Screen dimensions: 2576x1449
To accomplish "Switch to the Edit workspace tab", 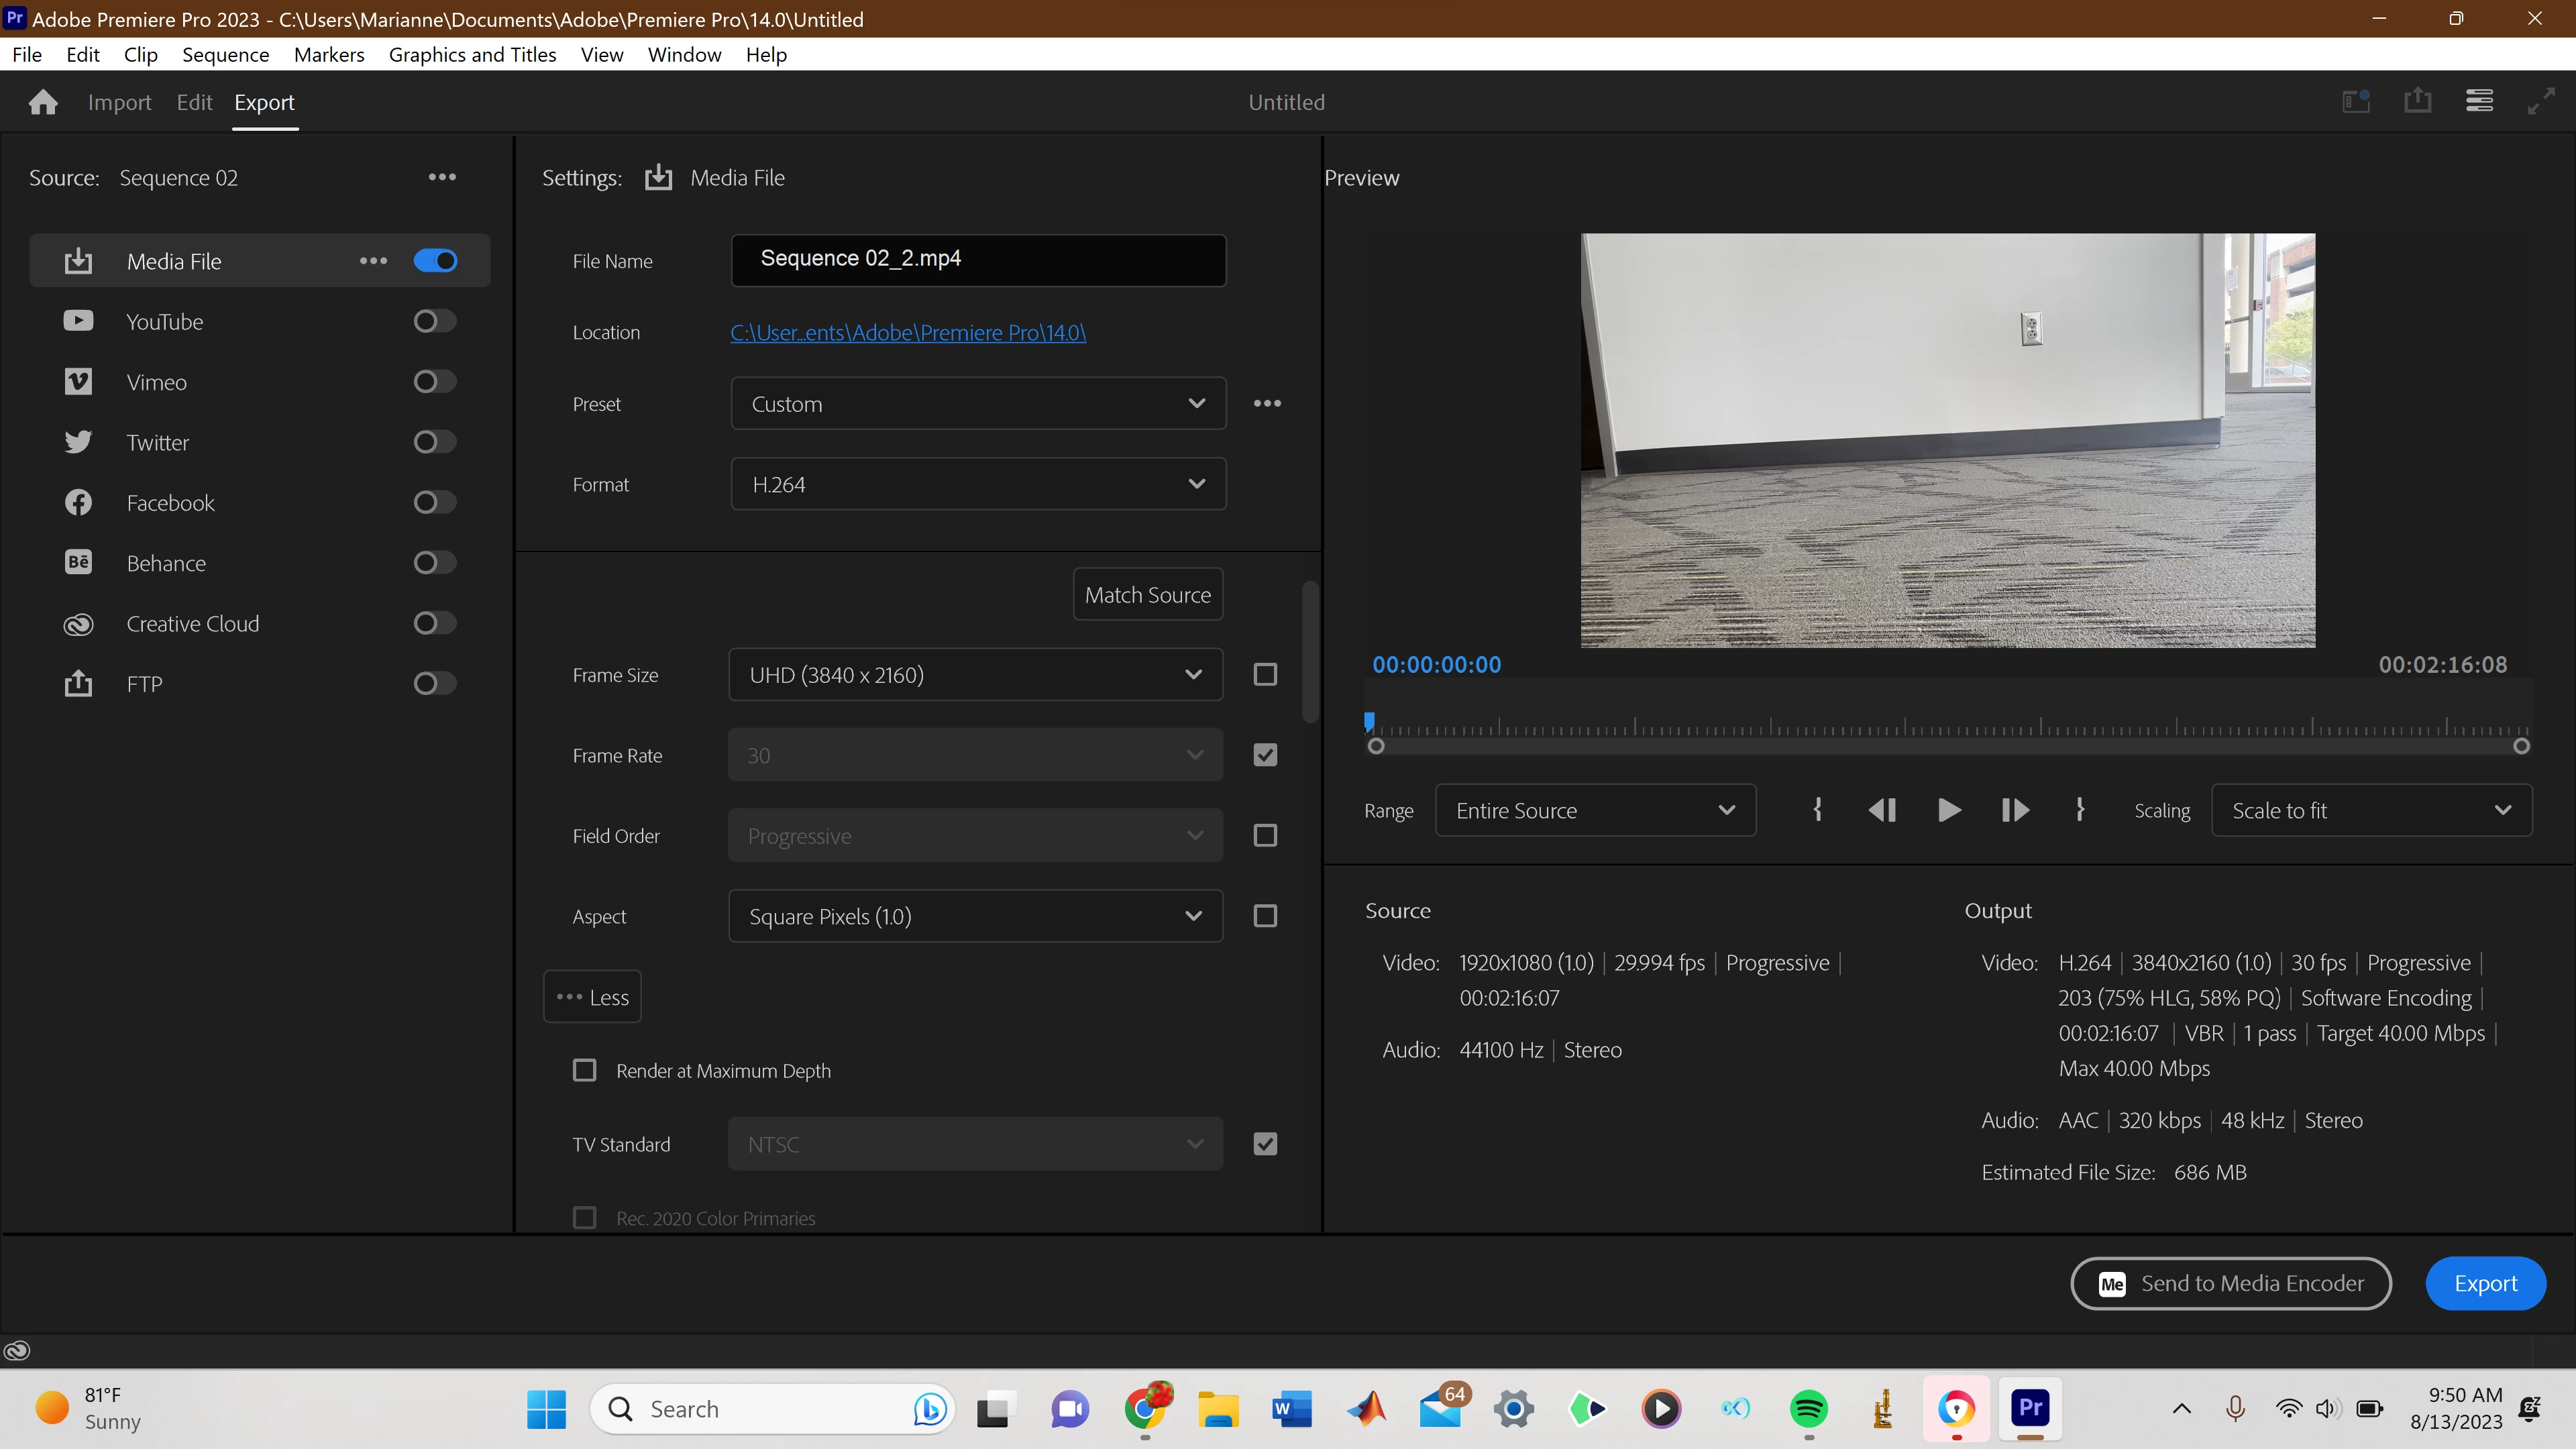I will click(194, 102).
